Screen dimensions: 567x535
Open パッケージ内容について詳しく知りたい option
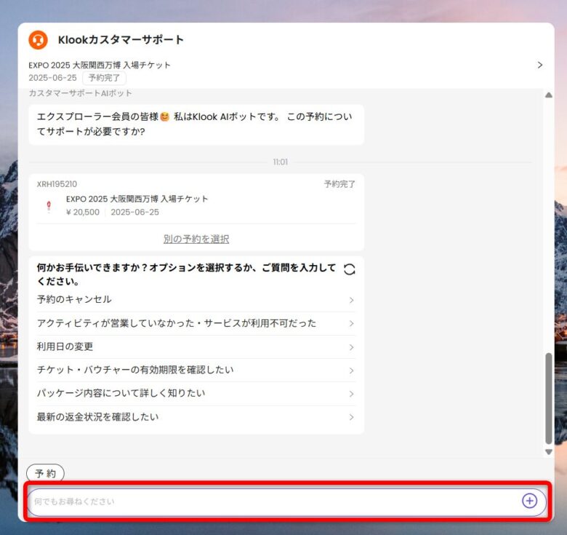click(x=121, y=393)
